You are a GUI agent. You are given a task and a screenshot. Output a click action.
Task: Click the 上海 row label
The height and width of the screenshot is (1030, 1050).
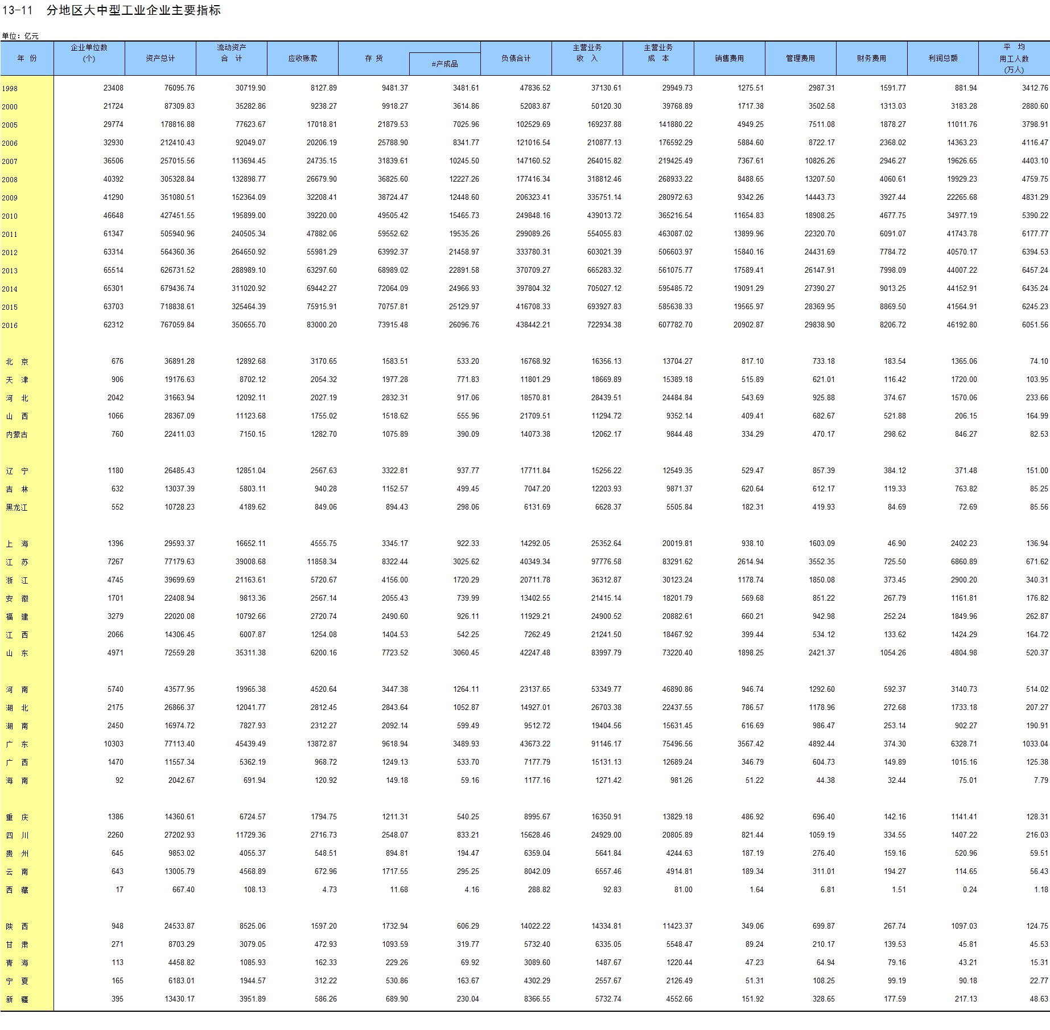(17, 544)
